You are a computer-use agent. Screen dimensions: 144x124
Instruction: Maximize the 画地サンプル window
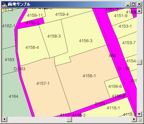[133, 4]
